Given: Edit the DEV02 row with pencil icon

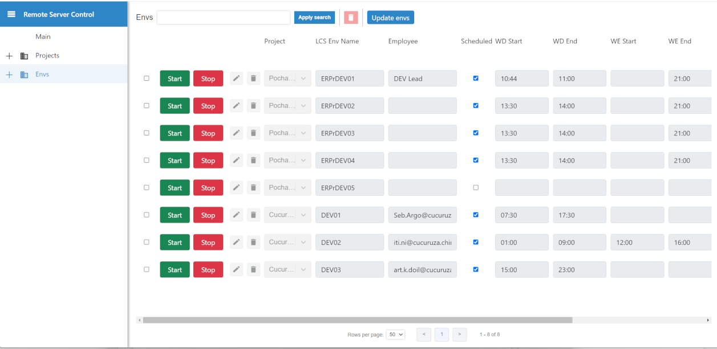Looking at the screenshot, I should [x=236, y=243].
